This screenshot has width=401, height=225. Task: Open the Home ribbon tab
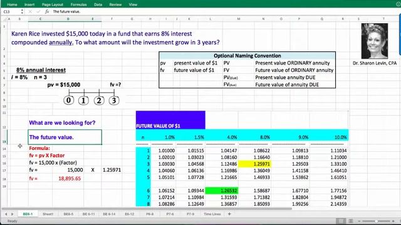(12, 4)
